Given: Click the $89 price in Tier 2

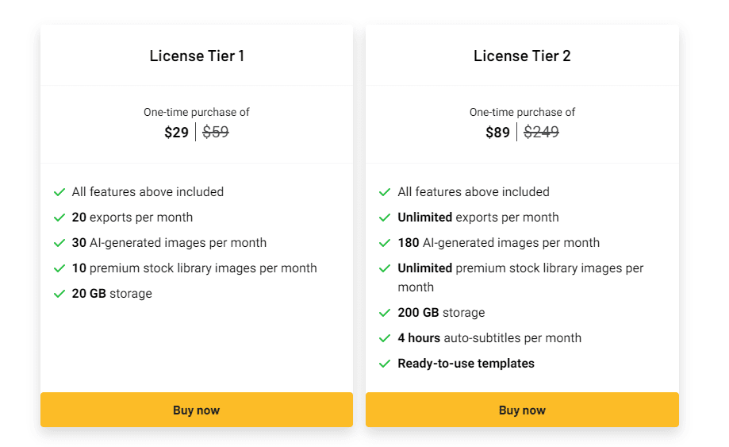Looking at the screenshot, I should click(x=497, y=133).
